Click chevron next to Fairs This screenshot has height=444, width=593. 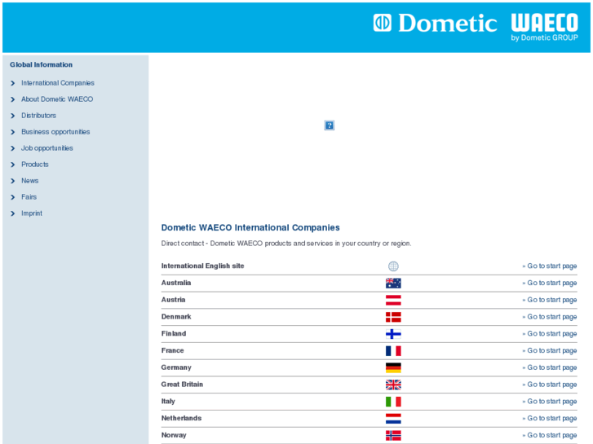[13, 197]
